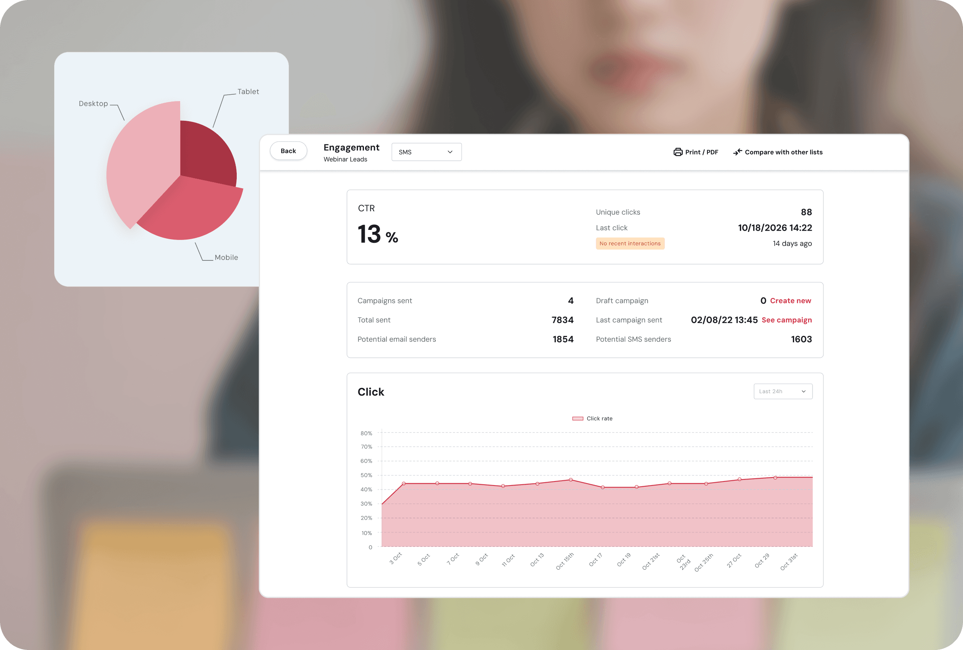Toggle the Click rate legend swatch
963x650 pixels.
pyautogui.click(x=578, y=418)
